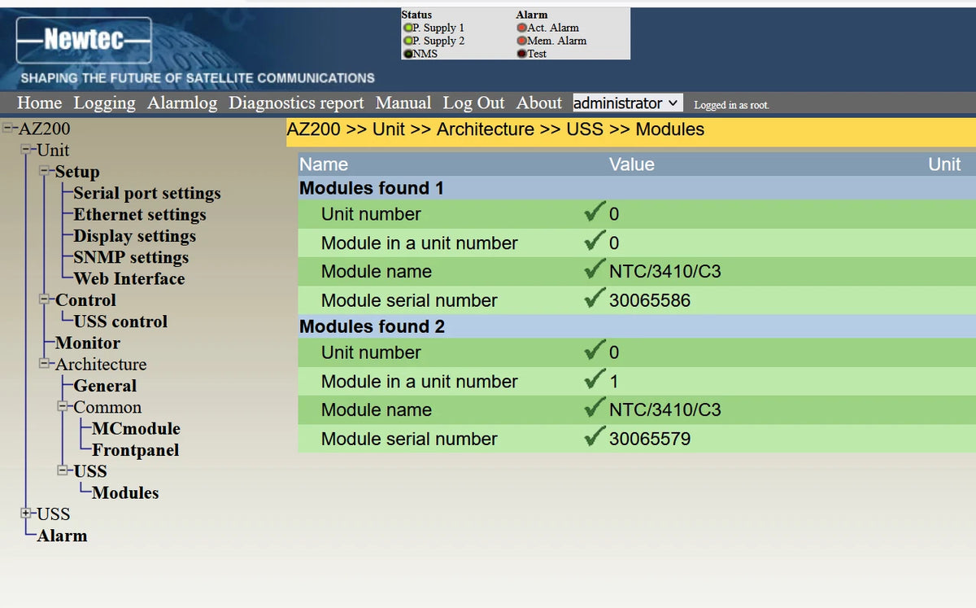Click the Test alarm LED
Image resolution: width=976 pixels, height=608 pixels.
tap(522, 54)
